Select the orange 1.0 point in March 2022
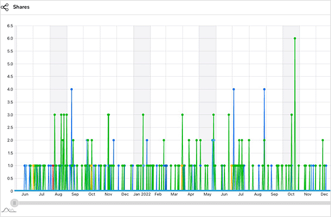This screenshot has height=217, width=331. (x=182, y=166)
